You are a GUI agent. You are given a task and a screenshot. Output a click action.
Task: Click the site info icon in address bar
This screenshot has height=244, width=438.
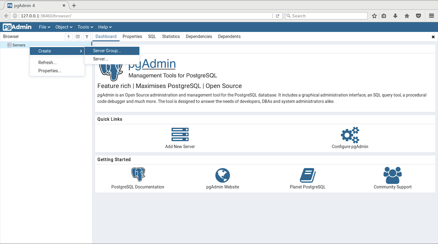pyautogui.click(x=15, y=16)
